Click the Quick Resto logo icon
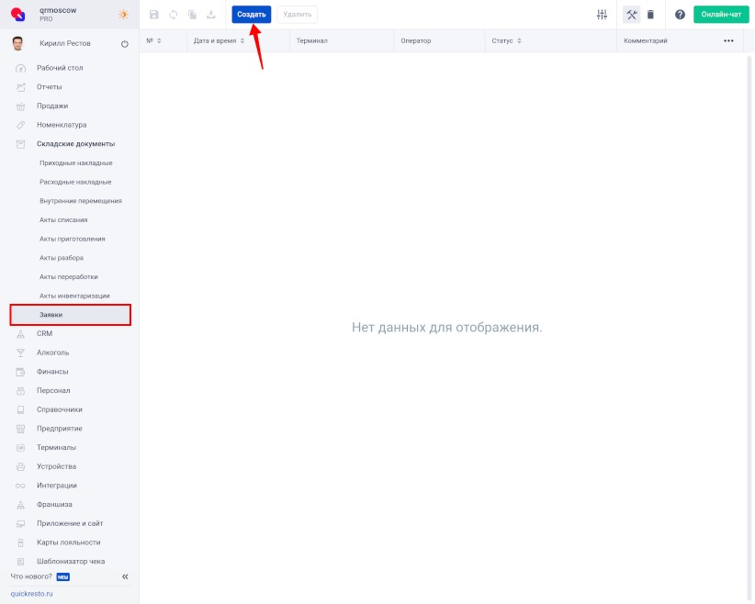Screen dimensions: 755x604 tap(17, 15)
